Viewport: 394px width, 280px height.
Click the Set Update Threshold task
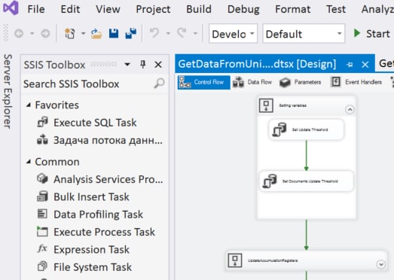(306, 129)
